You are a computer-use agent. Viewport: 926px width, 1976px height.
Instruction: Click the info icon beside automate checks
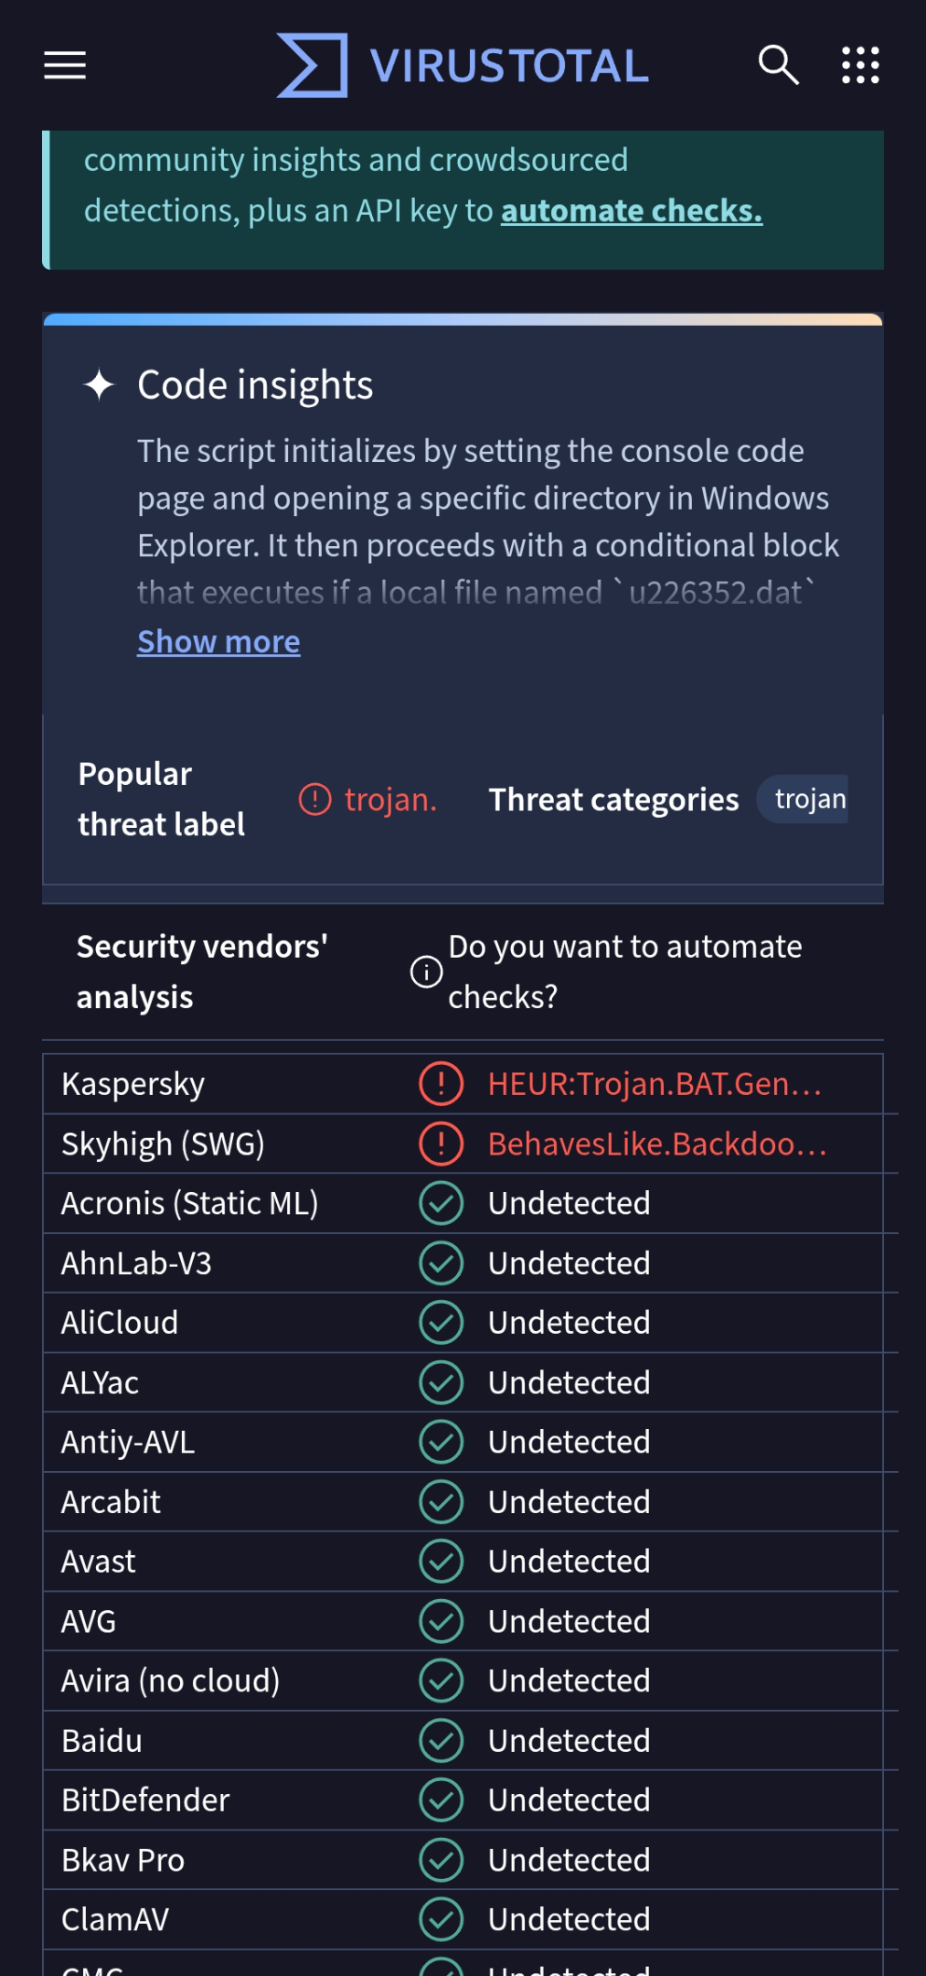tap(426, 972)
